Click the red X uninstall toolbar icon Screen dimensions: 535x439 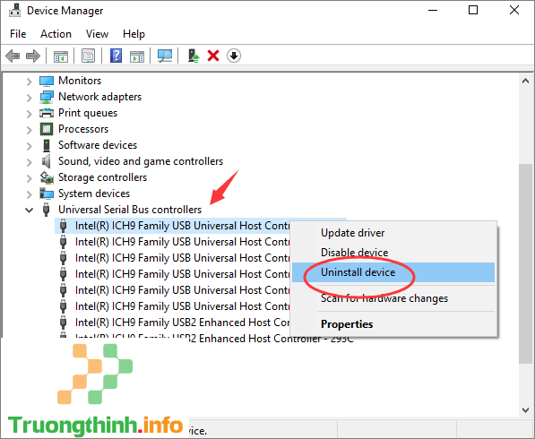[x=213, y=56]
